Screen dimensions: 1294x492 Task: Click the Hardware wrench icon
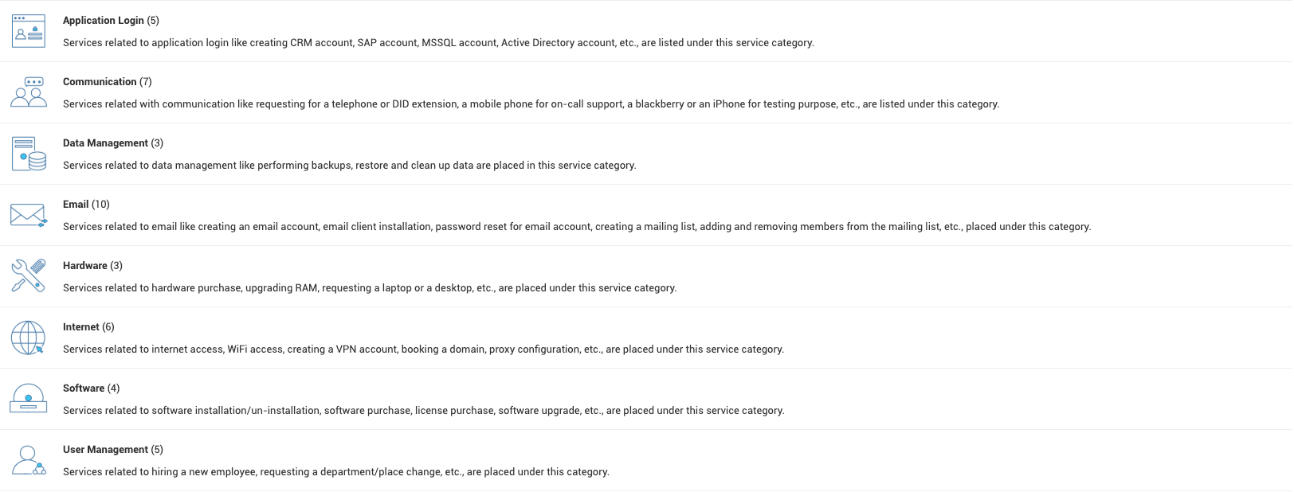(x=29, y=276)
